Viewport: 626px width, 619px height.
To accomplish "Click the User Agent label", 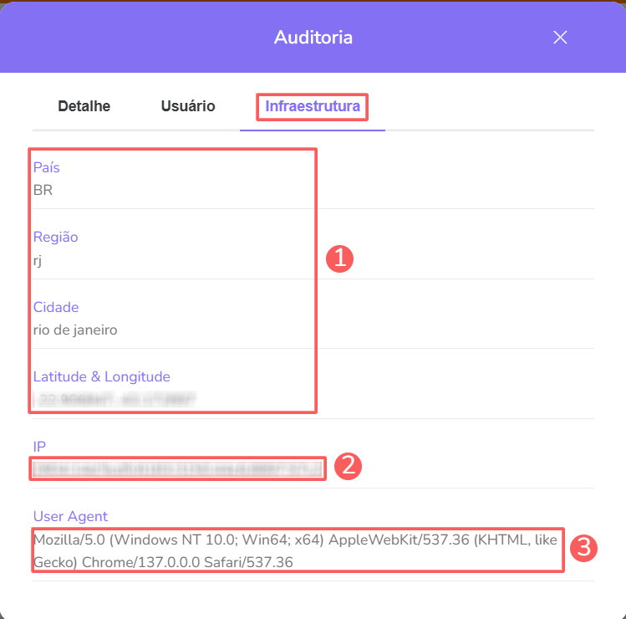I will click(70, 516).
